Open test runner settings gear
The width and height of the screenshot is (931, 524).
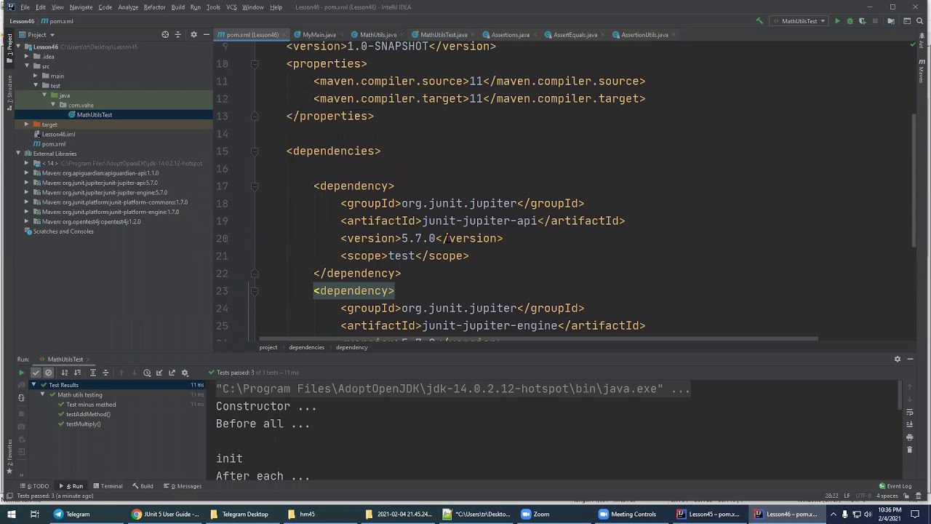click(x=185, y=373)
